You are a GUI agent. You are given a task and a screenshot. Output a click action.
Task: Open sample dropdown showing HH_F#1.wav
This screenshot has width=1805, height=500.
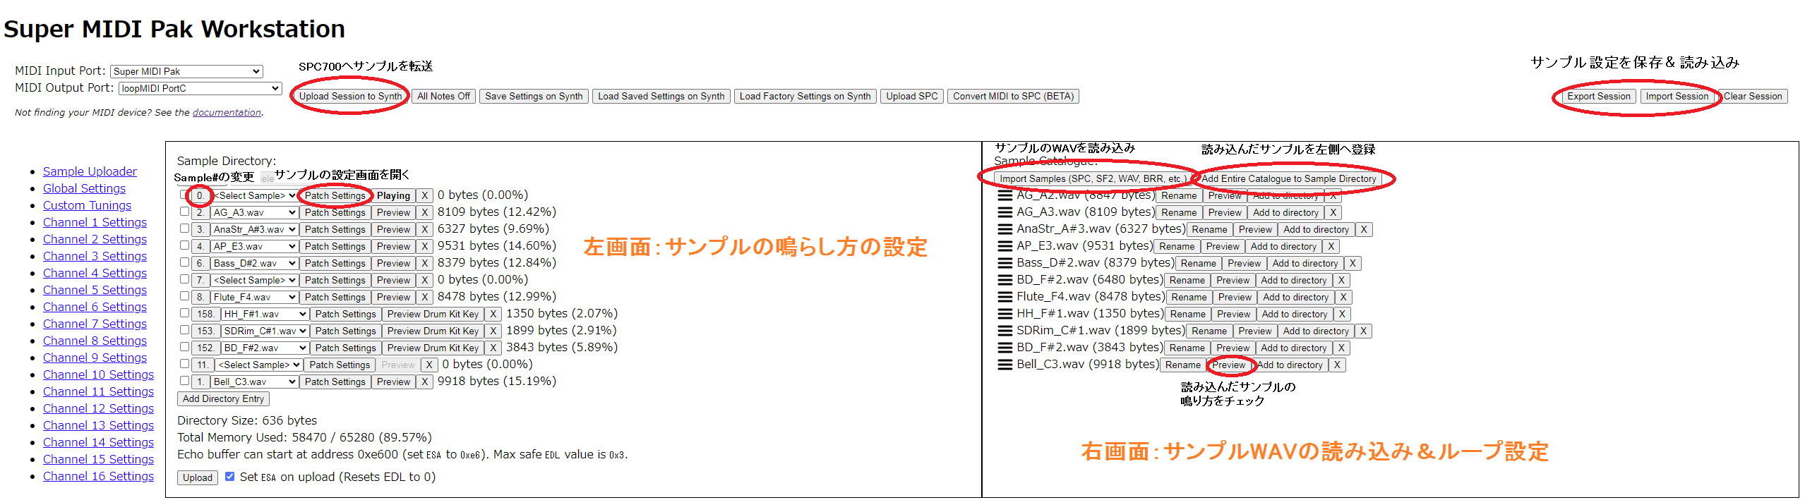point(265,314)
